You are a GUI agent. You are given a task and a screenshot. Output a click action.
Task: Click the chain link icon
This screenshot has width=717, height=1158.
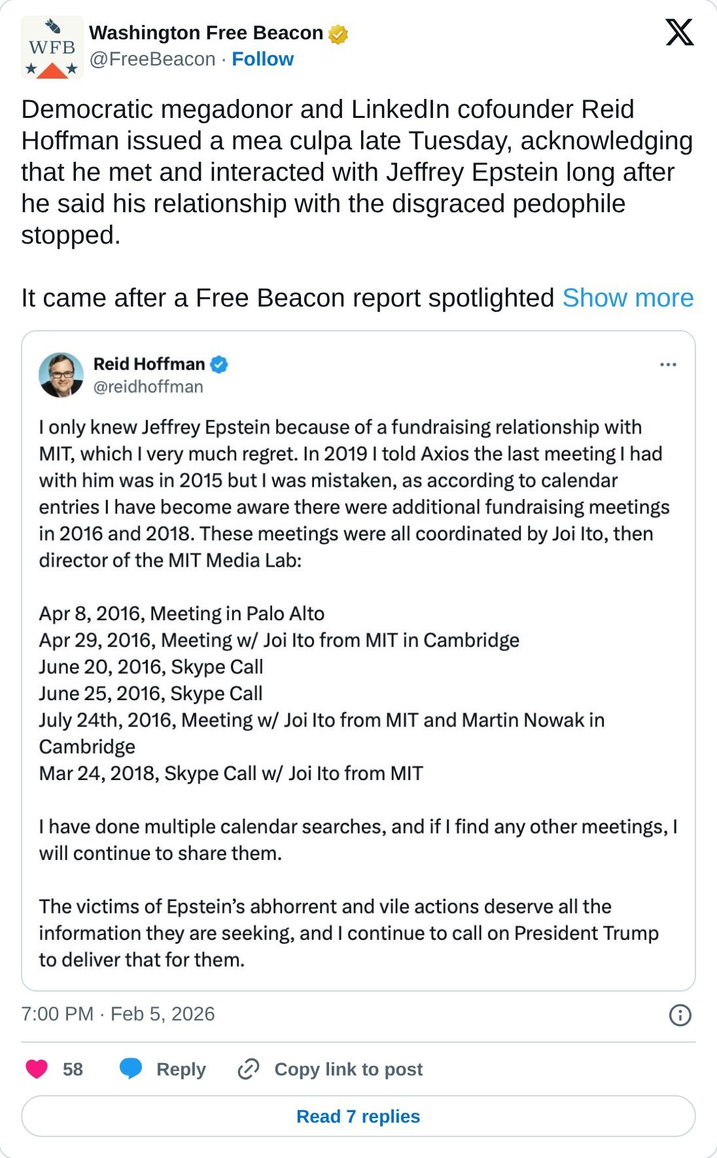click(x=249, y=1069)
